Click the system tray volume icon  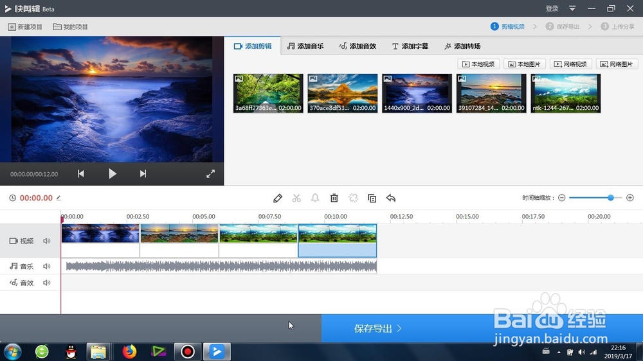pyautogui.click(x=581, y=352)
